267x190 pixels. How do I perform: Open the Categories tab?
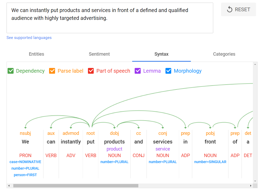pos(224,54)
